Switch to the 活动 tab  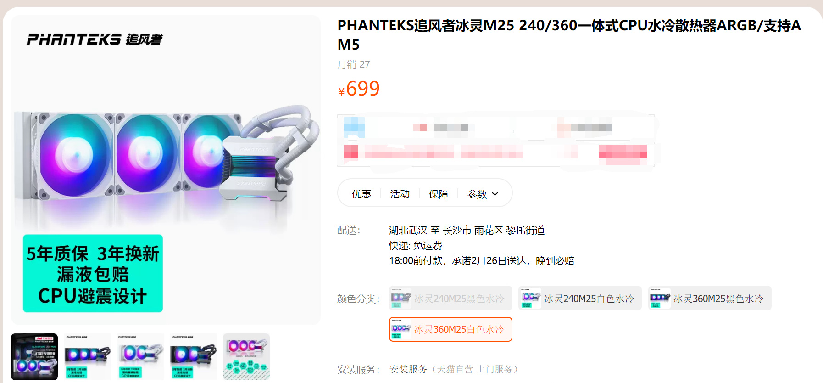400,194
